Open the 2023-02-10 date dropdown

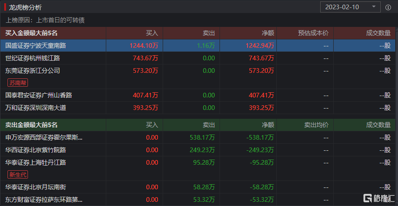[350, 7]
